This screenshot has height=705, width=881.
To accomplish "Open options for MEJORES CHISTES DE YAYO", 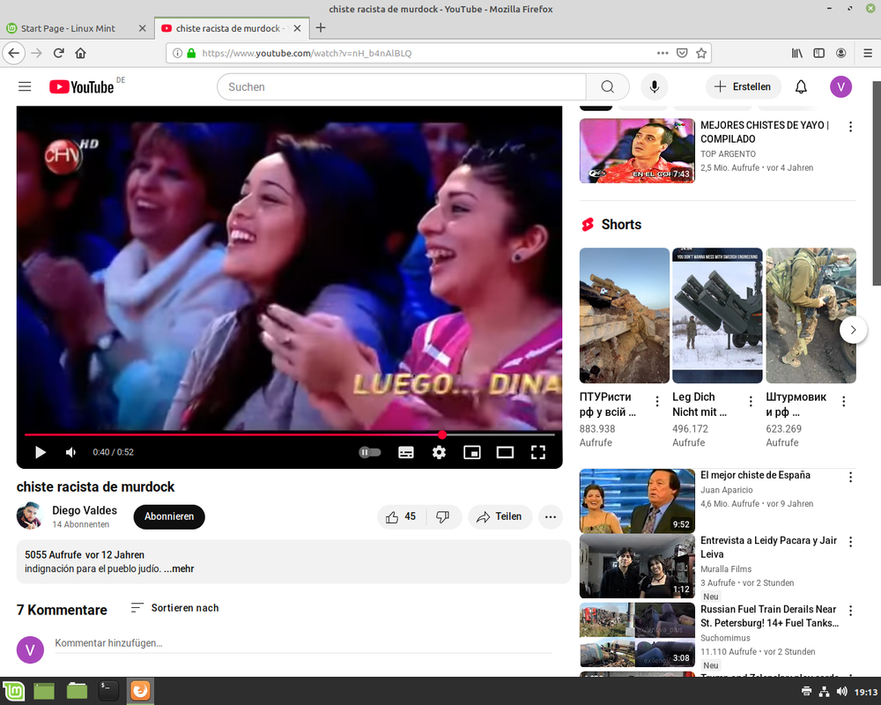I will tap(850, 127).
